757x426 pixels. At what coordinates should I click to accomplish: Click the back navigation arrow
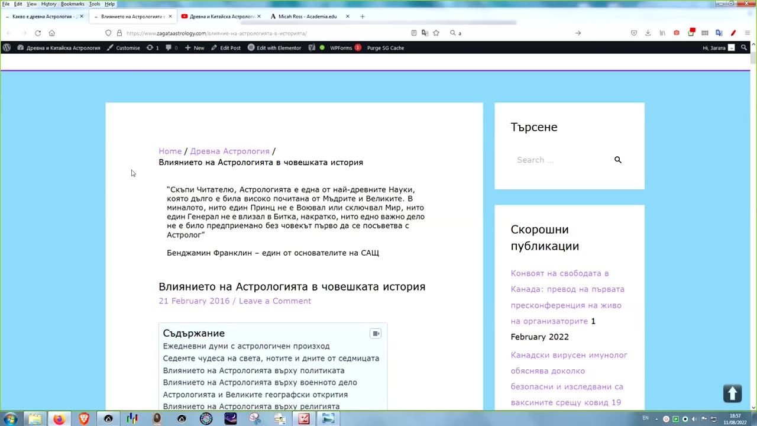[9, 33]
